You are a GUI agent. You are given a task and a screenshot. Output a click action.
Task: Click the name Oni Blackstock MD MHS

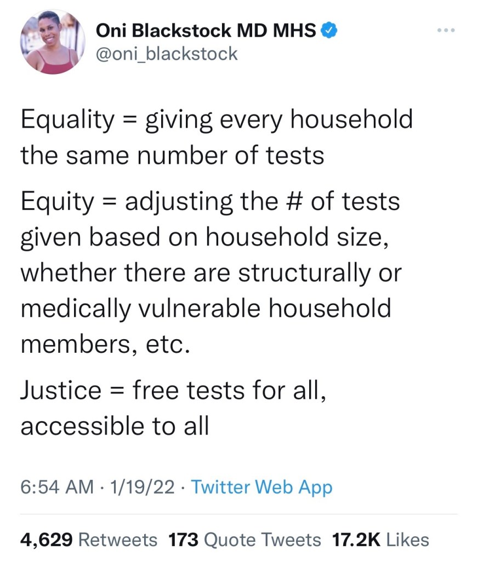tap(206, 31)
